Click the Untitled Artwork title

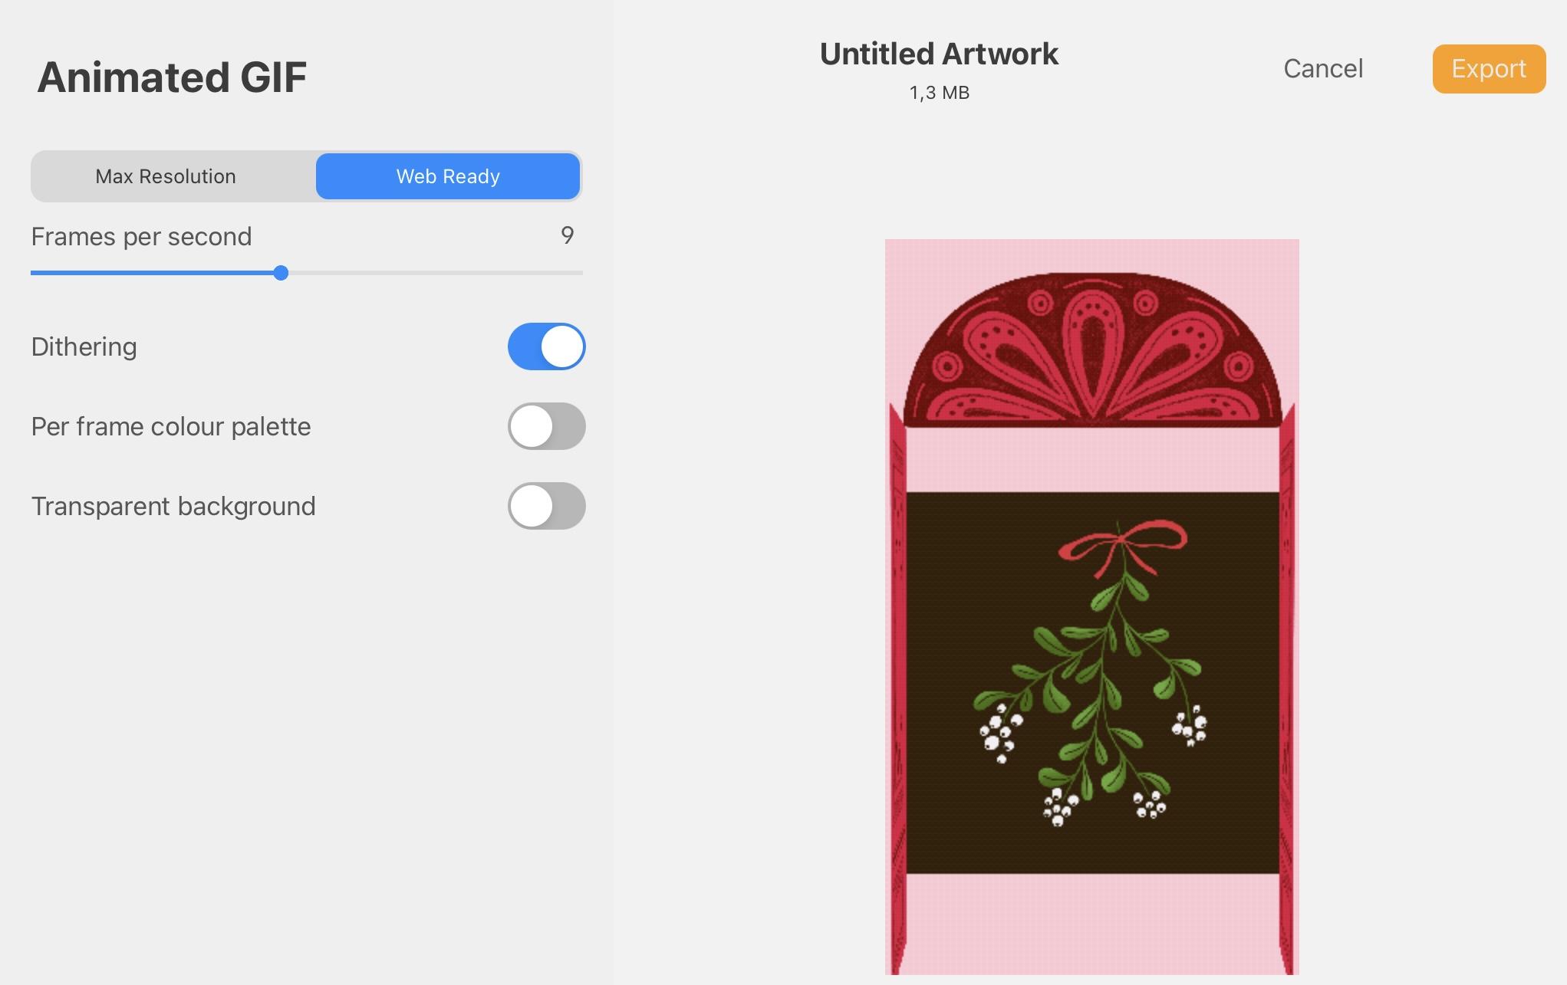pyautogui.click(x=939, y=54)
